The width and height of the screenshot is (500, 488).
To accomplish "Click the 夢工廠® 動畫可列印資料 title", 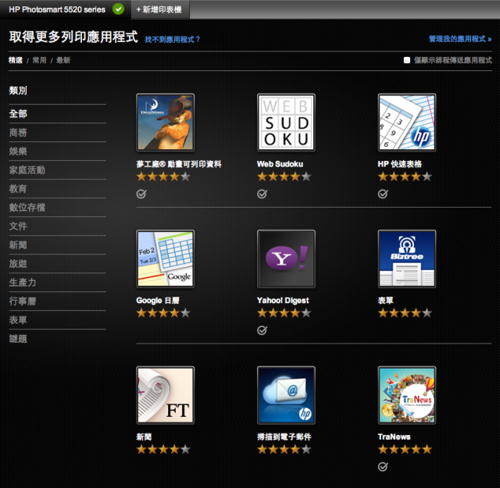I will [x=179, y=164].
